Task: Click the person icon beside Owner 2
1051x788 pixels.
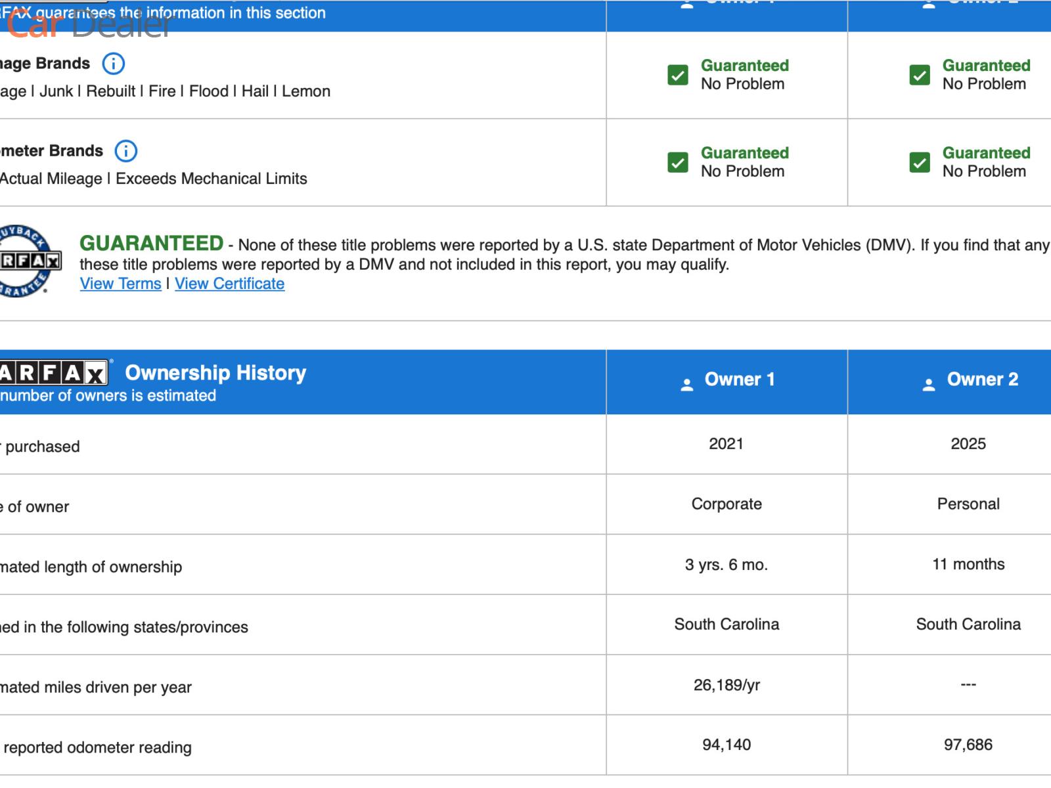Action: point(929,385)
